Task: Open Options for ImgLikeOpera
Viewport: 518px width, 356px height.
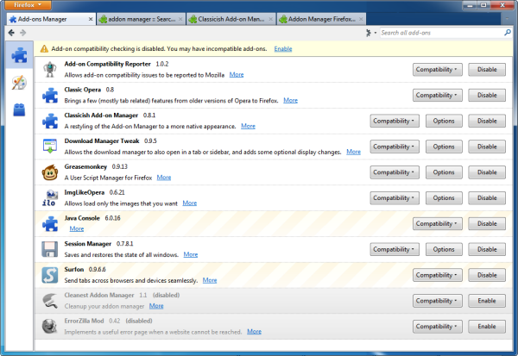Action: coord(444,198)
